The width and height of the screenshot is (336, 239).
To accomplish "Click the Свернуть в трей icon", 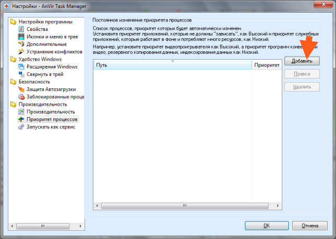I will click(x=21, y=74).
